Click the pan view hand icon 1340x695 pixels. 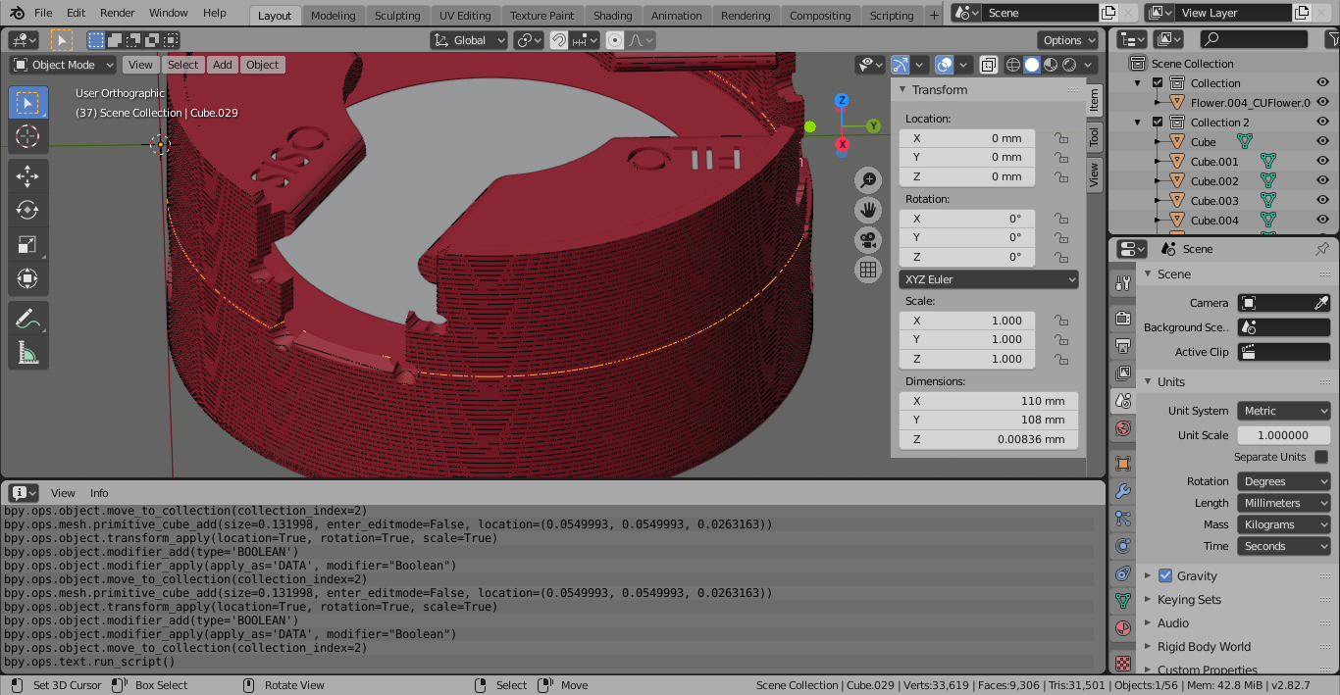tap(868, 210)
